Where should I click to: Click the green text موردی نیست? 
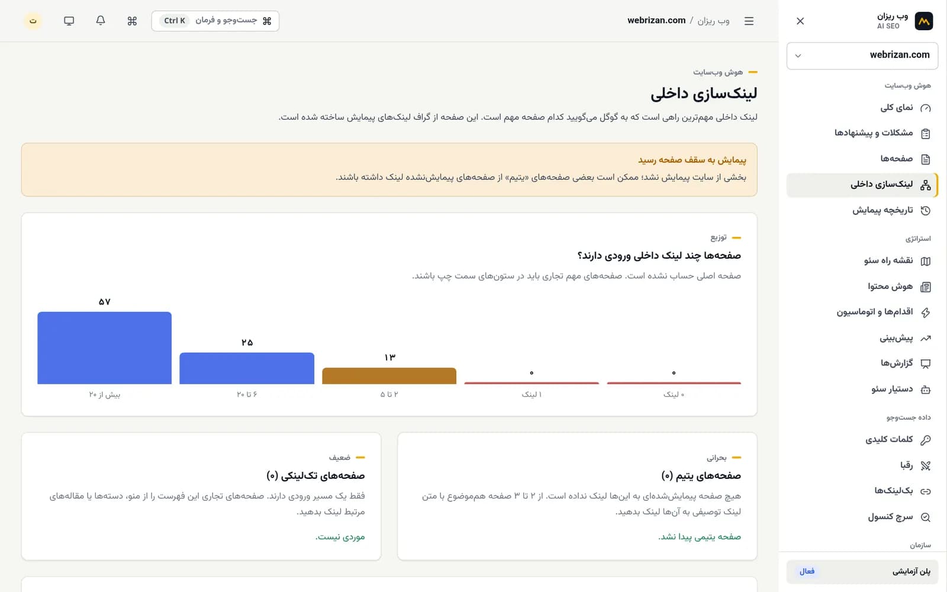pyautogui.click(x=340, y=537)
